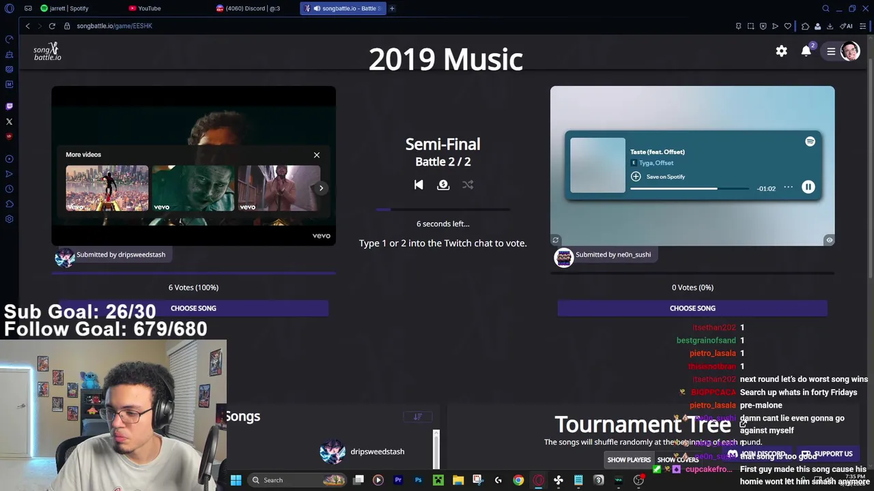Open File Explorer from taskbar
The image size is (874, 491).
click(458, 480)
